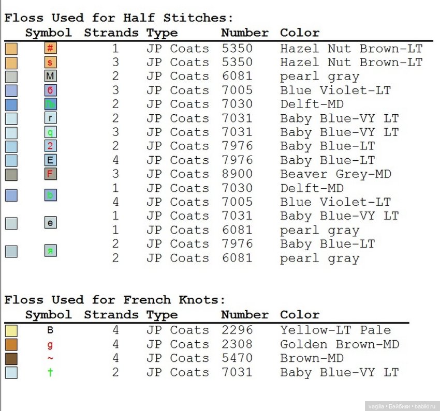Image resolution: width=440 pixels, height=411 pixels.
Task: Select the "~" symbol for Brown-MD
Action: (50, 358)
